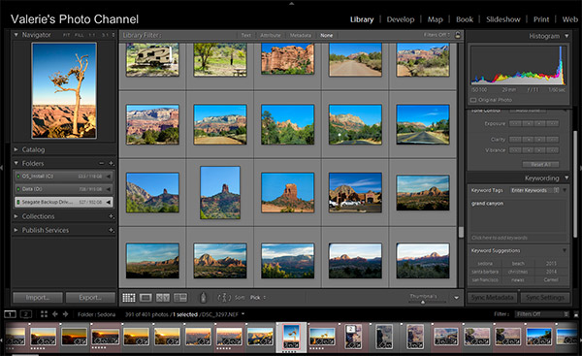Go forward with the filmstrip right arrow
582x356 pixels.
(66, 314)
